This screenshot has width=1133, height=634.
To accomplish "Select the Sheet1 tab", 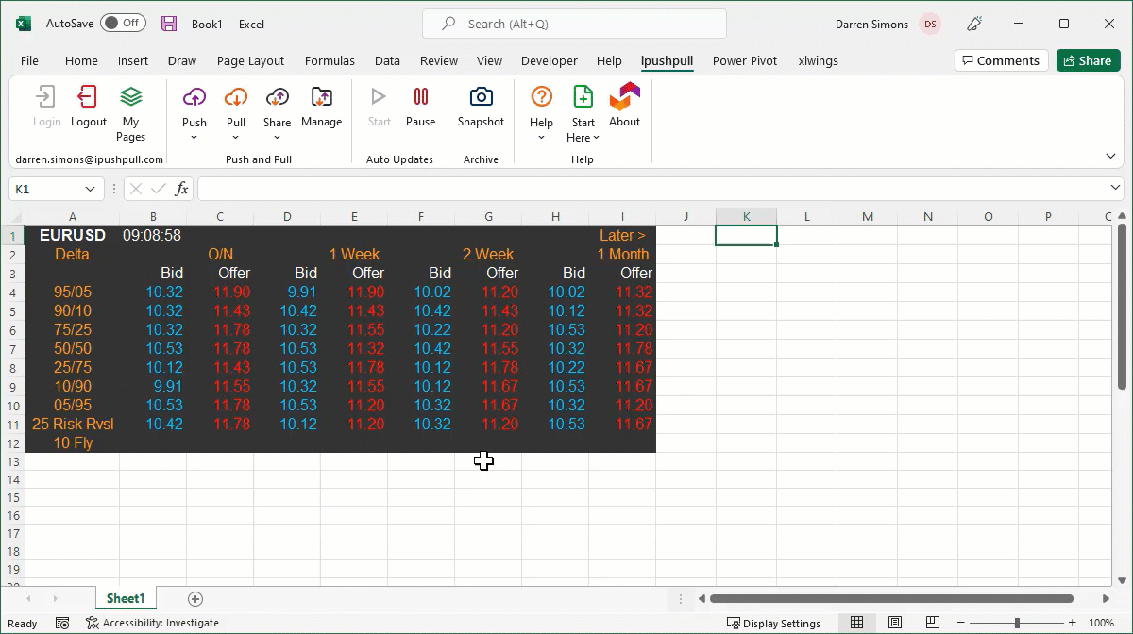I will click(x=126, y=599).
